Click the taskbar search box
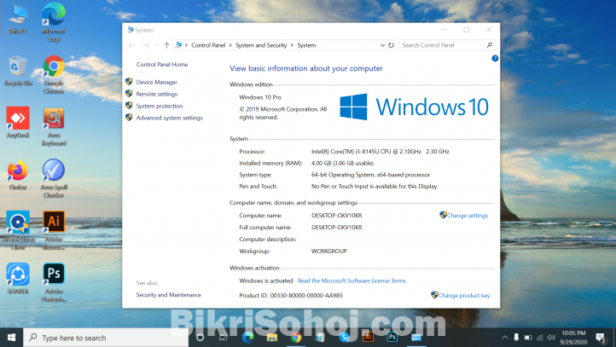Viewport: 616px width, 347px height. [x=106, y=338]
